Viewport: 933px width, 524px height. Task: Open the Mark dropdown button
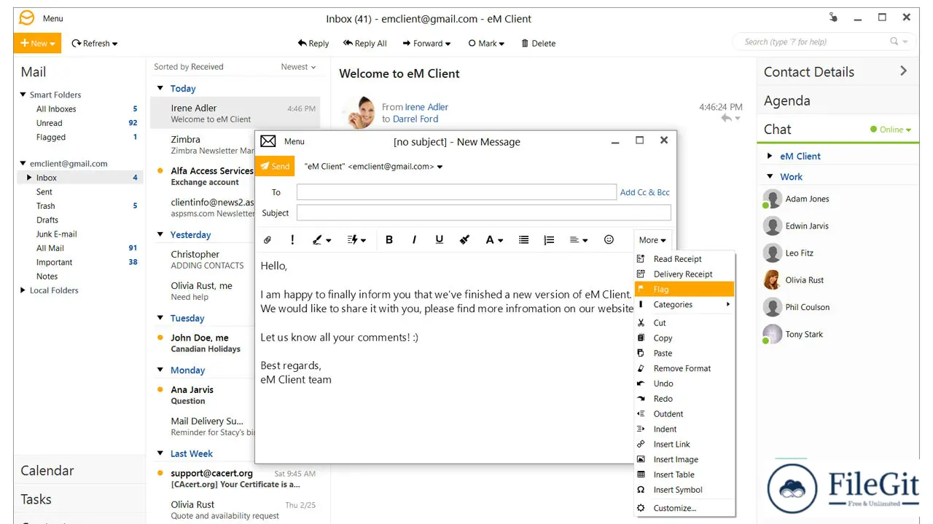pyautogui.click(x=487, y=44)
